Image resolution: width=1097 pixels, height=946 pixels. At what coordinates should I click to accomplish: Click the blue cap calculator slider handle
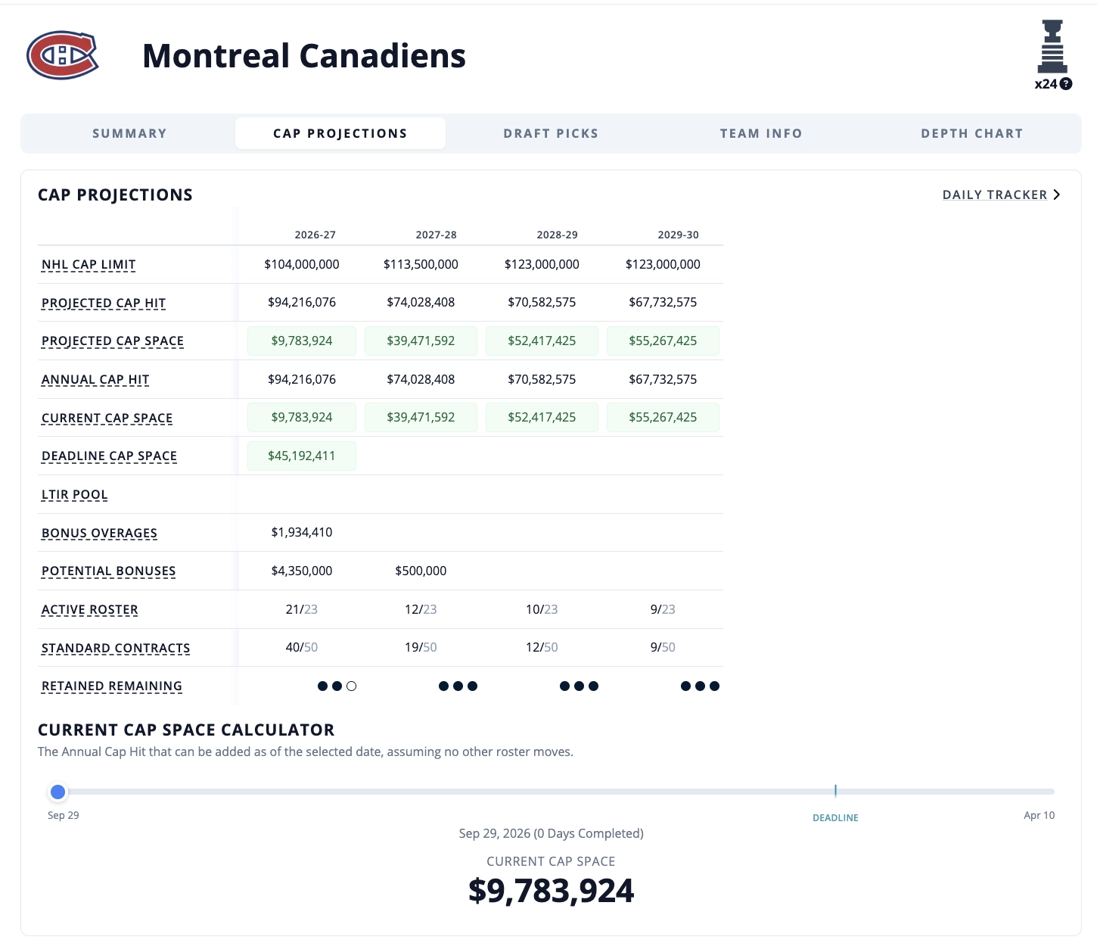click(57, 792)
